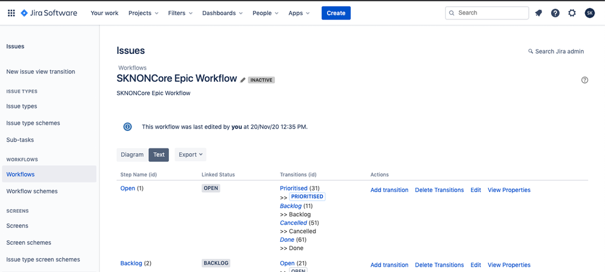Open the Backlog (2) step link
605x272 pixels.
[x=131, y=264]
